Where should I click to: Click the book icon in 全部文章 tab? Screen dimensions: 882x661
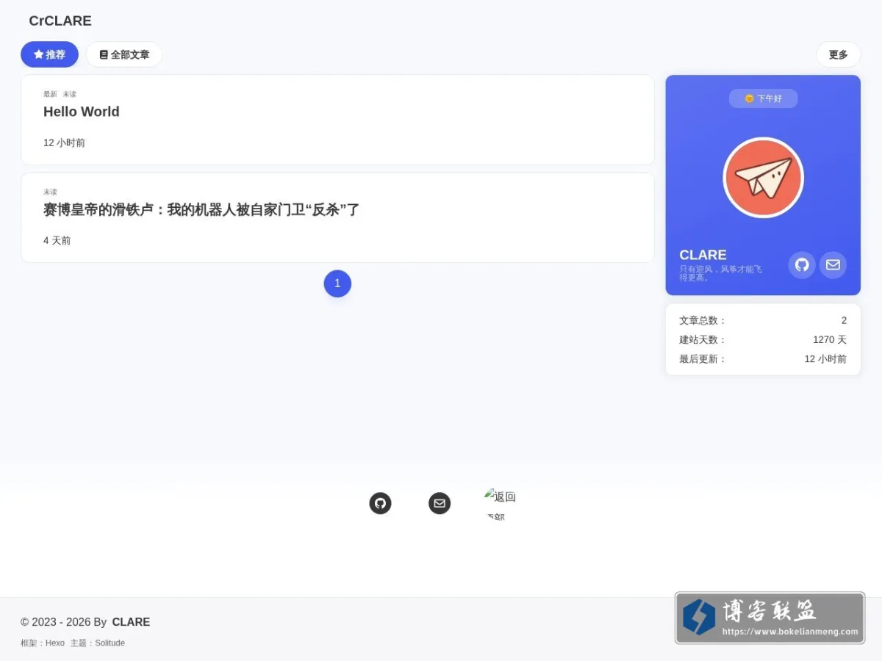[104, 54]
